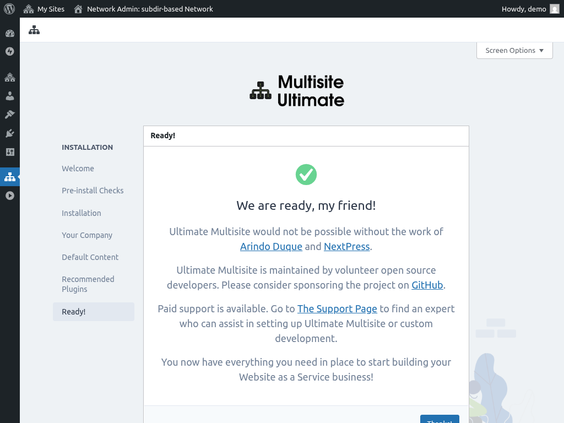Open Settings from sidebar sliders icon
The height and width of the screenshot is (423, 564).
coord(10,152)
